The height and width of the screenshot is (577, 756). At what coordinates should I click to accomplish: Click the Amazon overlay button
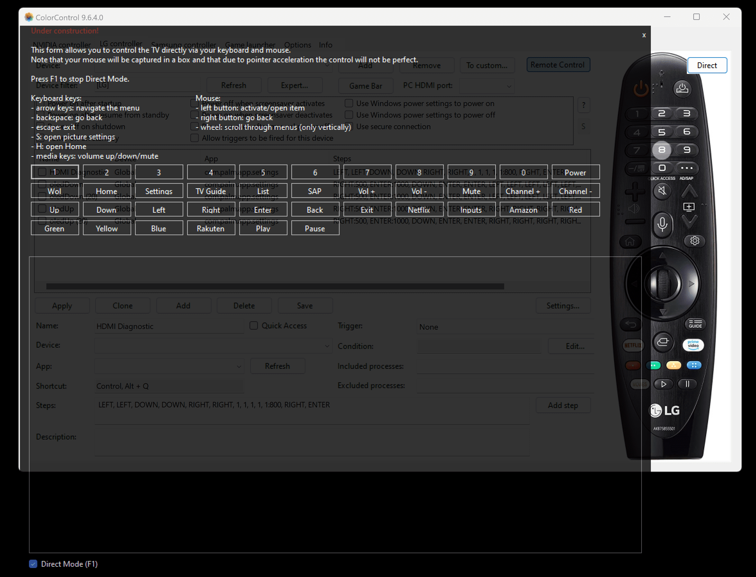coord(523,209)
